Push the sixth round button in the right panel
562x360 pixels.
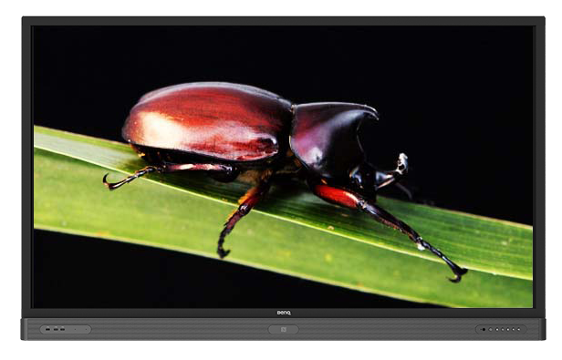(514, 330)
